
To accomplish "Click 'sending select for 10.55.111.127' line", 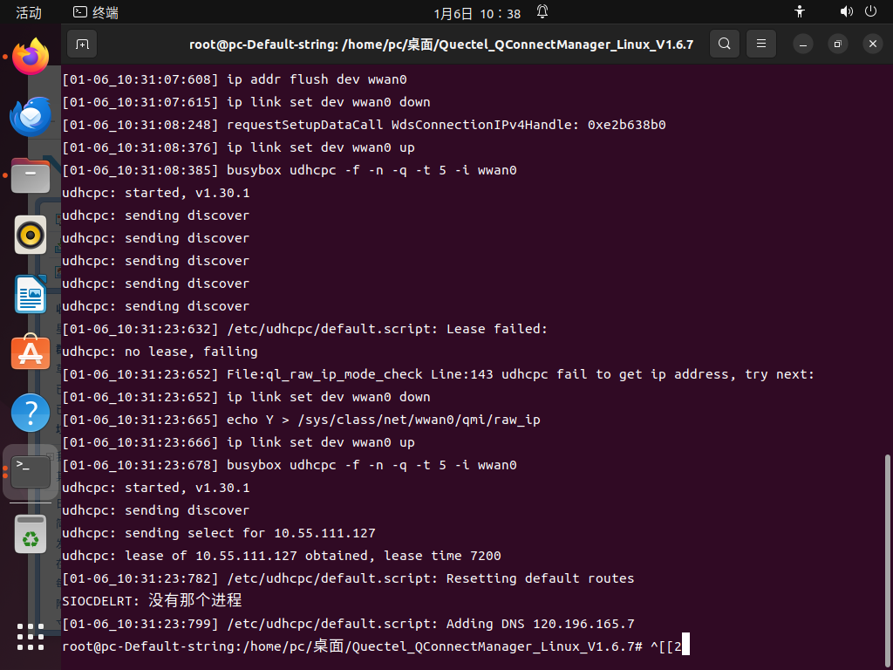I will (219, 533).
